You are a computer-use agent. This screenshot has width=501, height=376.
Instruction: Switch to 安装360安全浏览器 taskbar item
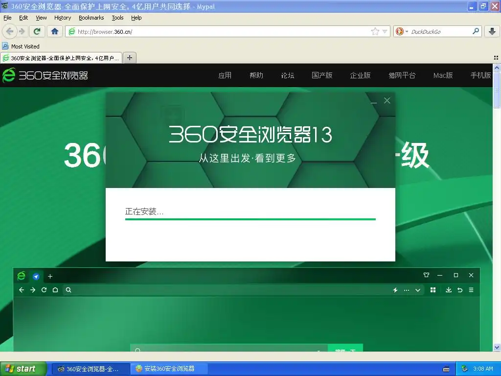click(169, 369)
